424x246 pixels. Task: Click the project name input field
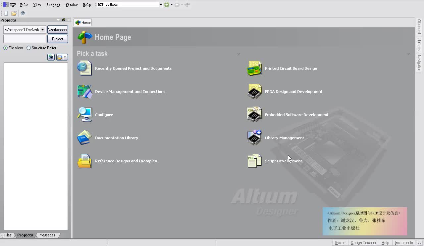[x=25, y=39]
